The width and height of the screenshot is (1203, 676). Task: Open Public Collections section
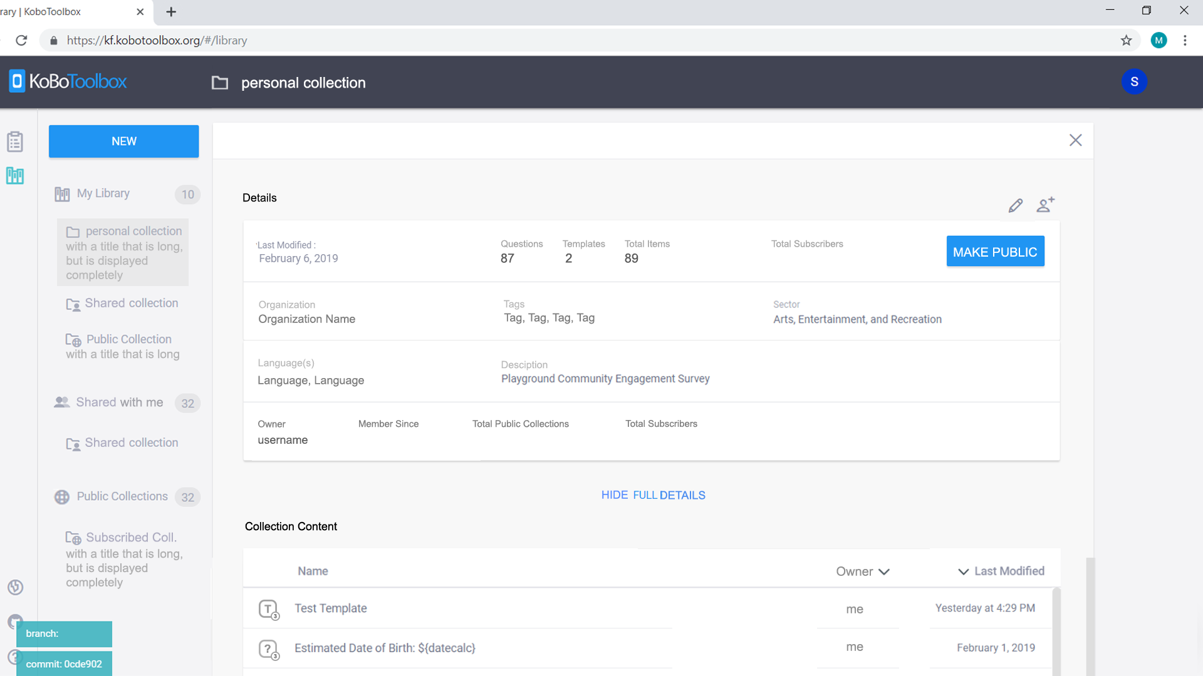pyautogui.click(x=122, y=496)
